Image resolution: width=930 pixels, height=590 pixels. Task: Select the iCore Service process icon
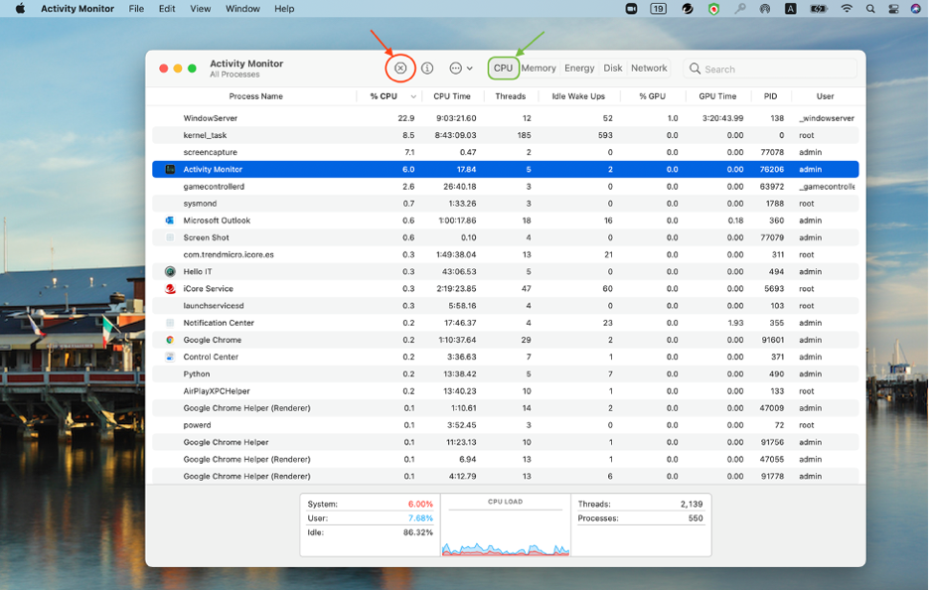click(170, 289)
